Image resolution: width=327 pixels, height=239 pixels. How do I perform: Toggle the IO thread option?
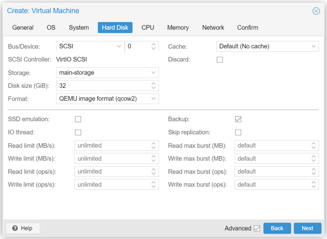[78, 132]
